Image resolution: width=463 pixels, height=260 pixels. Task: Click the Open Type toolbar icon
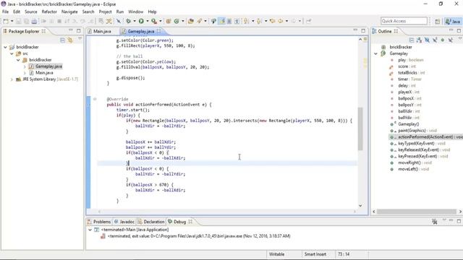tap(191, 21)
